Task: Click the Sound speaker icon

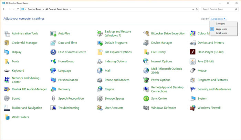Action: click(x=7, y=98)
